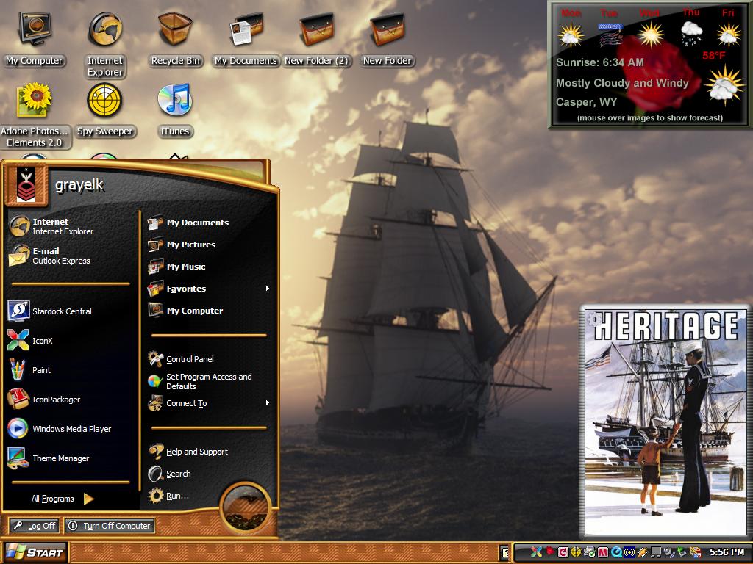The height and width of the screenshot is (564, 753).
Task: Click Thursday's snow forecast icon
Action: click(x=690, y=34)
